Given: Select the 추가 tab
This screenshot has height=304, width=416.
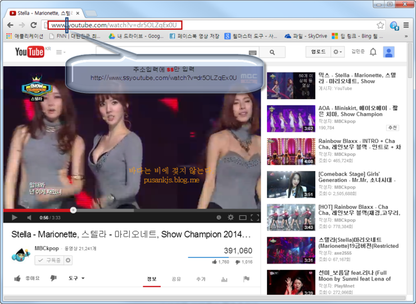Looking at the screenshot, I should [201, 279].
